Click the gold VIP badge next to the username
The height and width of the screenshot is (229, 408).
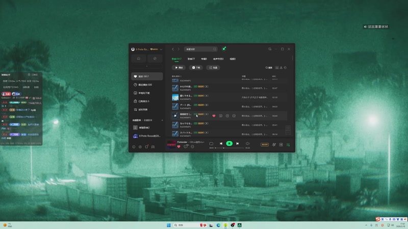(x=155, y=49)
